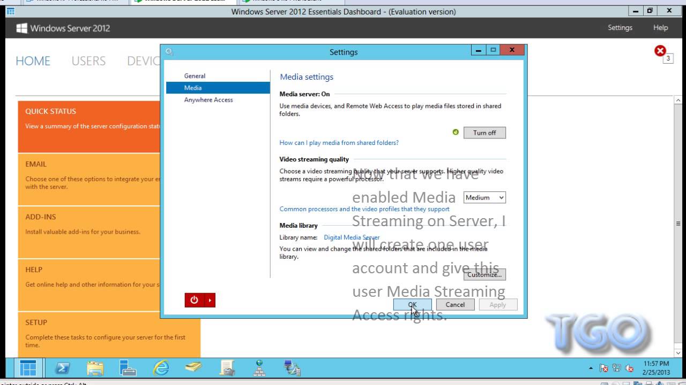
Task: Open the scroll document taskbar icon
Action: tap(227, 368)
